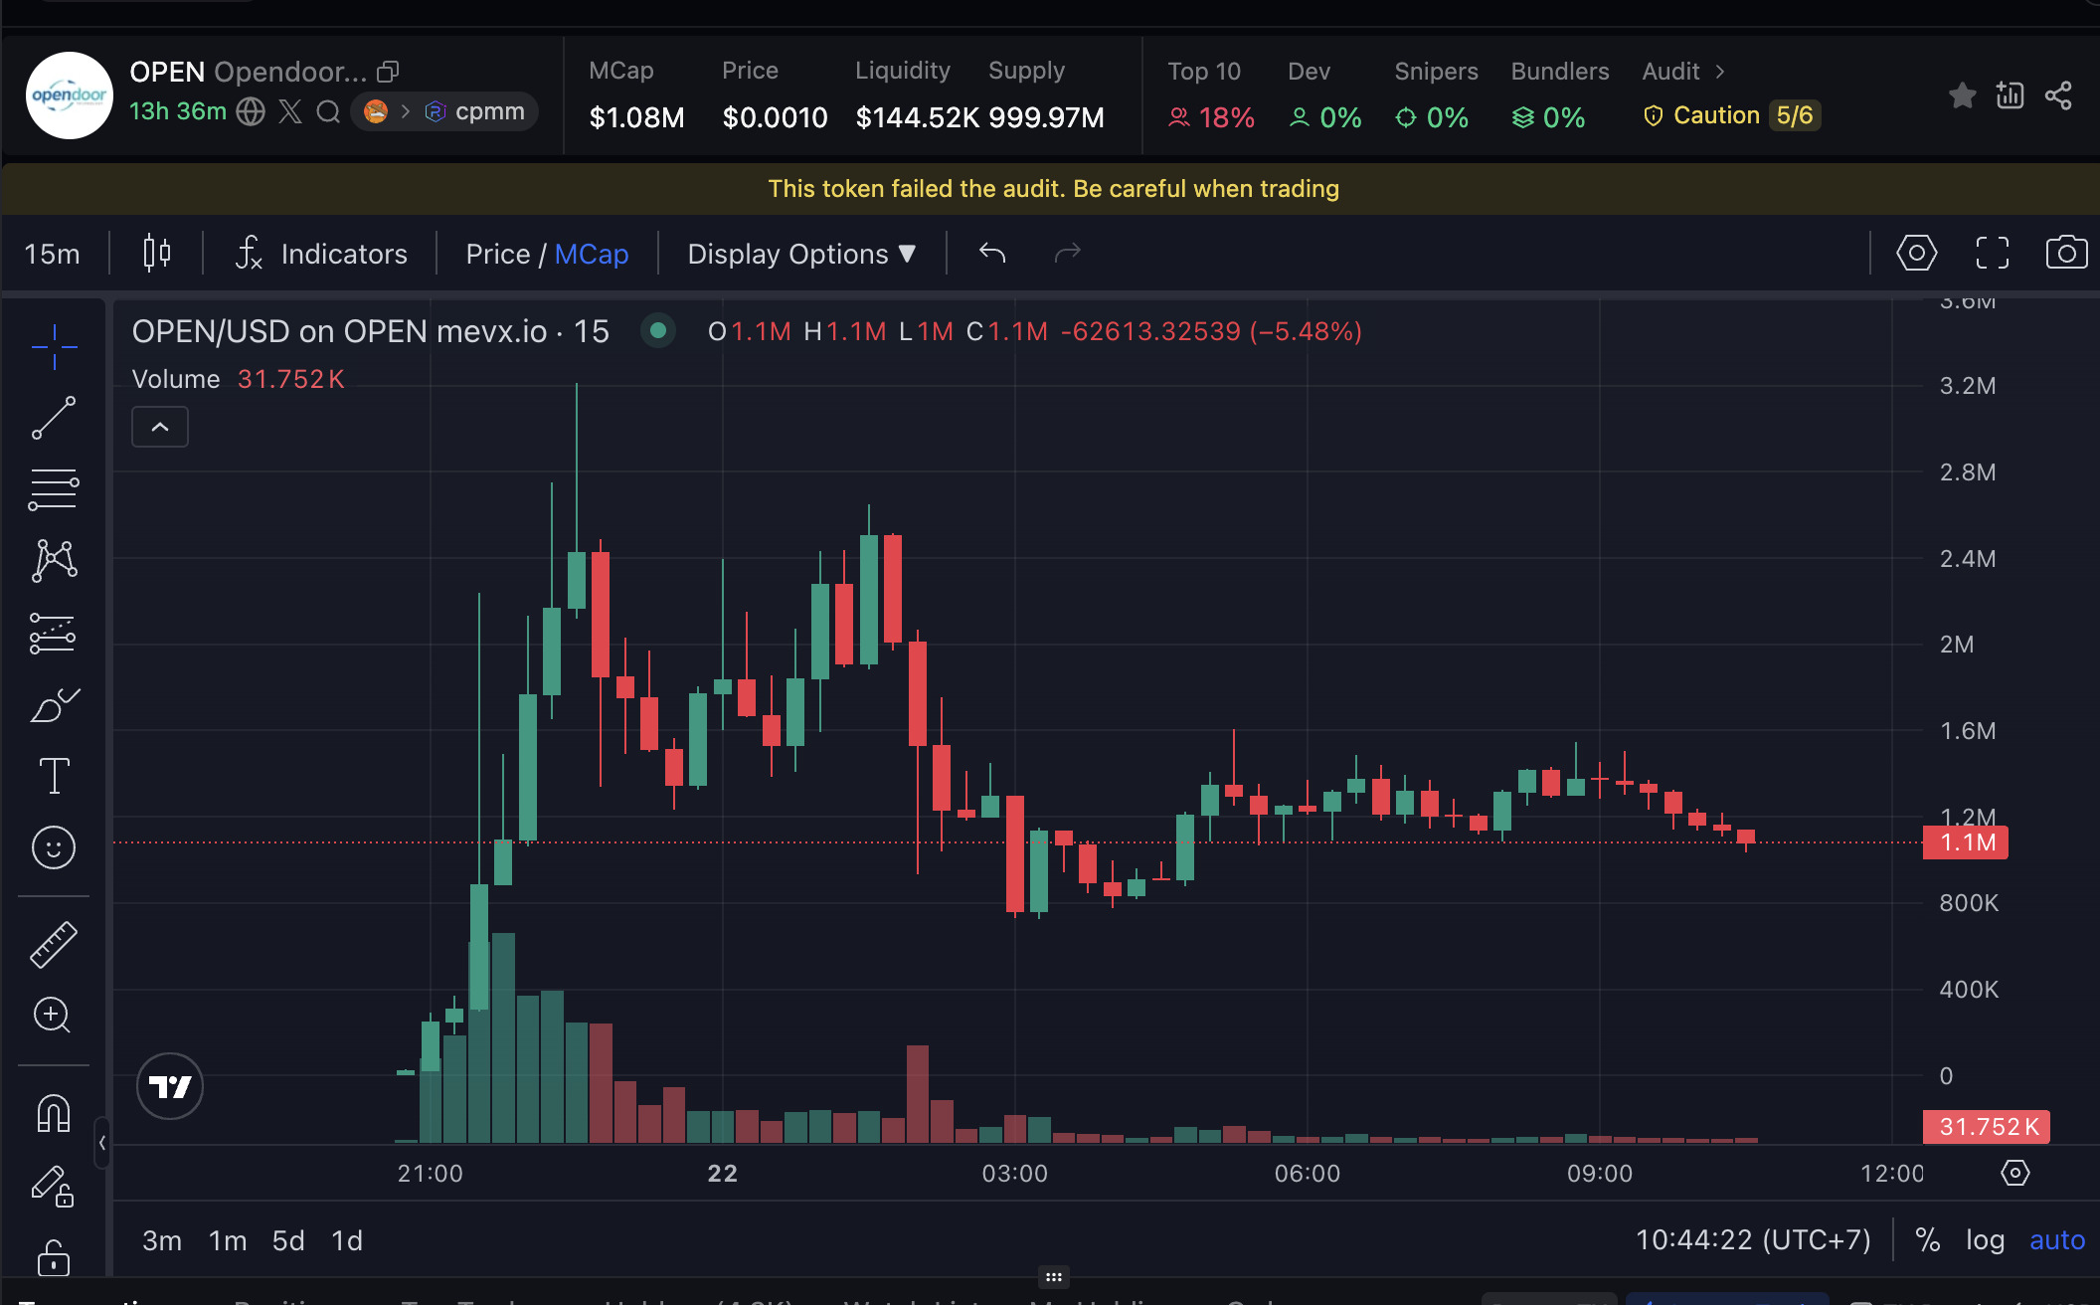Select the XABCD pattern tool
This screenshot has width=2100, height=1305.
coord(54,561)
